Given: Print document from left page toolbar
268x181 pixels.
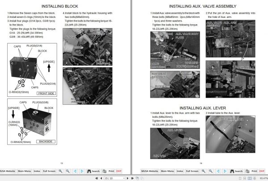Looking at the screenshot, I should click(x=108, y=171).
